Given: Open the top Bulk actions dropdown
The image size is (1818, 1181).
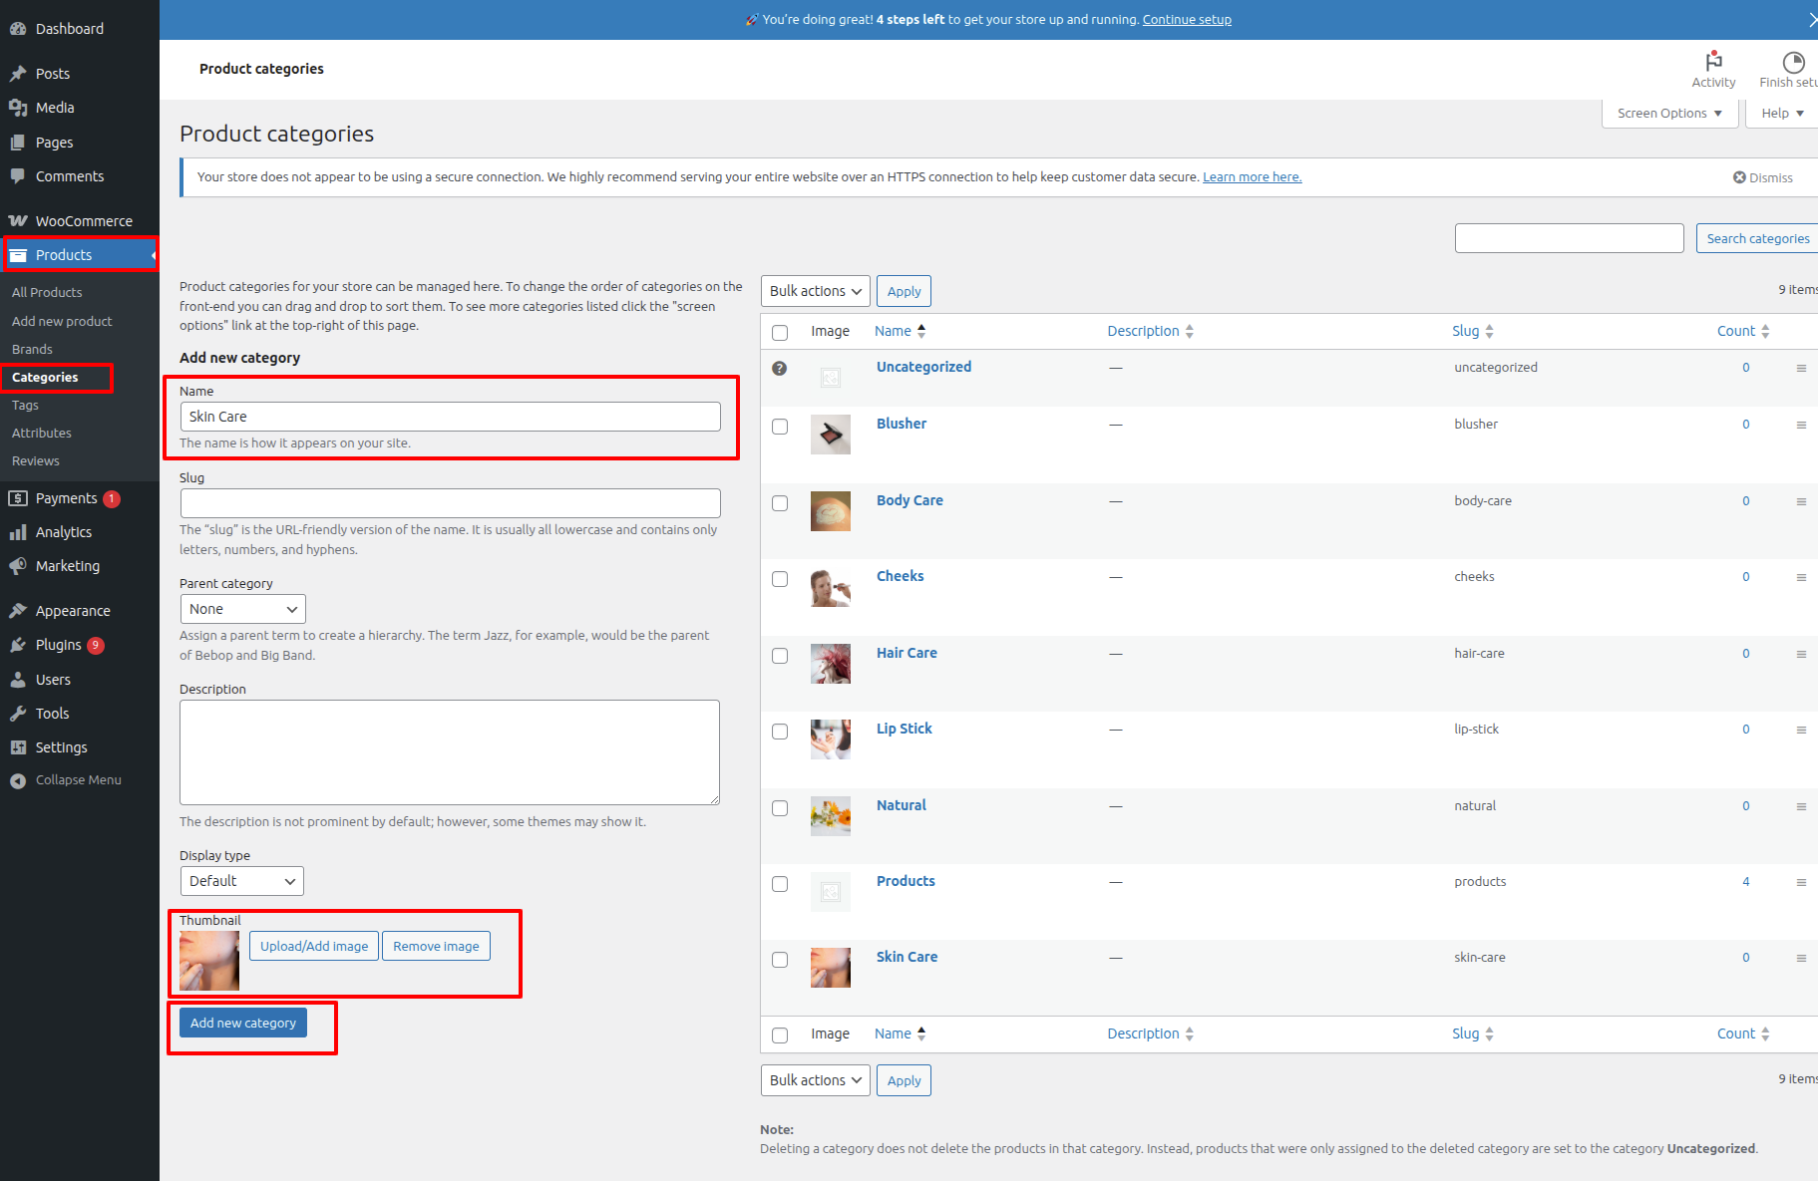Looking at the screenshot, I should point(815,291).
